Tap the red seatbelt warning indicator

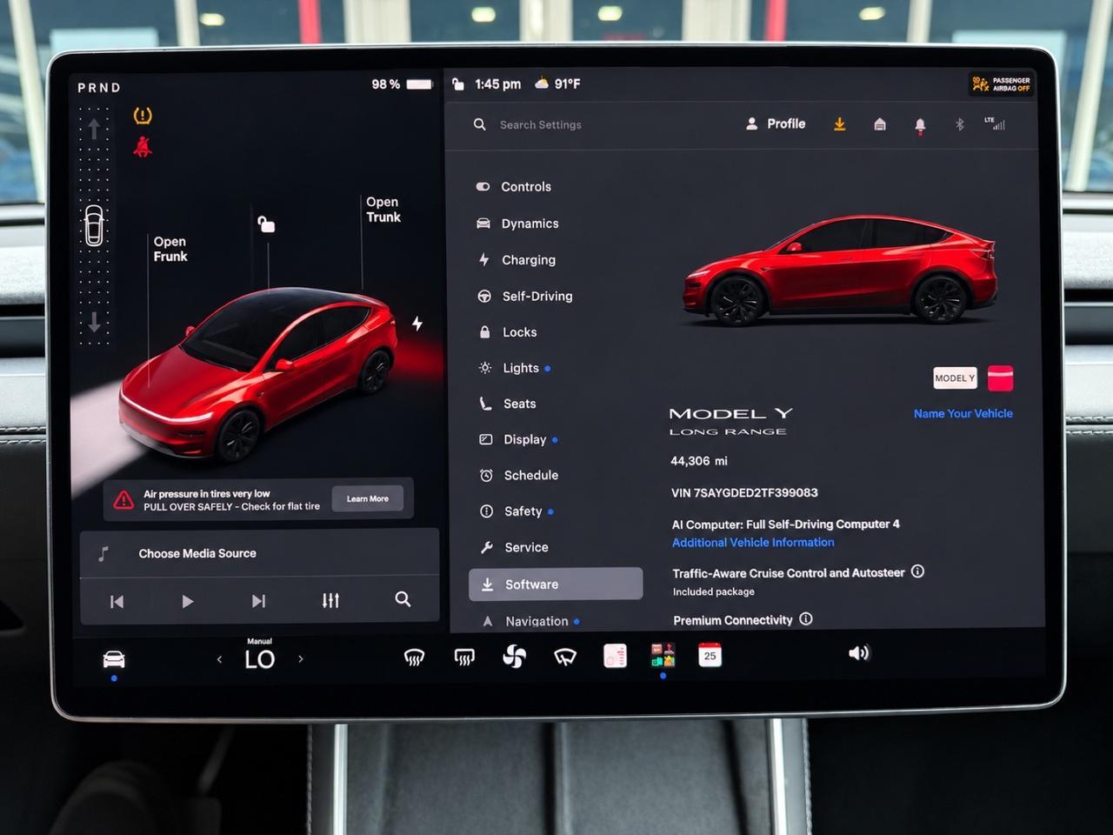click(x=143, y=147)
